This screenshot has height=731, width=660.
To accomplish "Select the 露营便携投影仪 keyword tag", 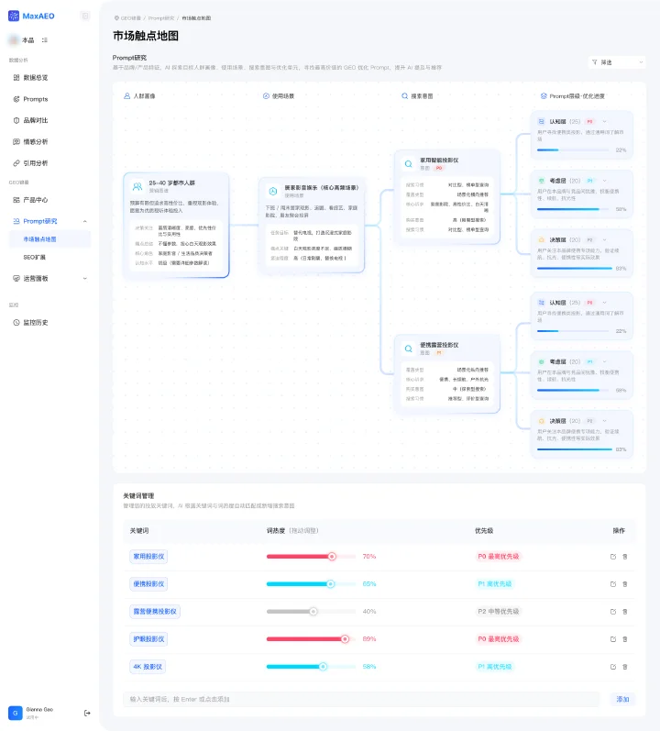I will pyautogui.click(x=155, y=612).
